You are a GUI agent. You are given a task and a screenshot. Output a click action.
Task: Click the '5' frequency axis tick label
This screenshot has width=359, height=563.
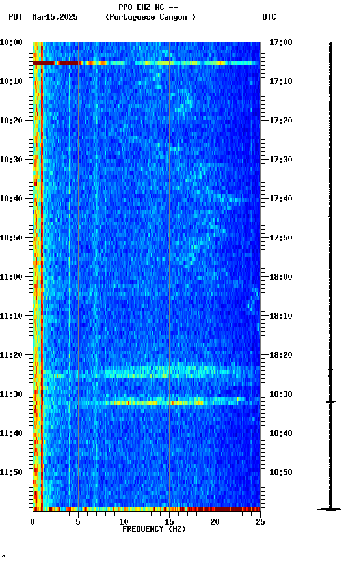[x=78, y=522]
